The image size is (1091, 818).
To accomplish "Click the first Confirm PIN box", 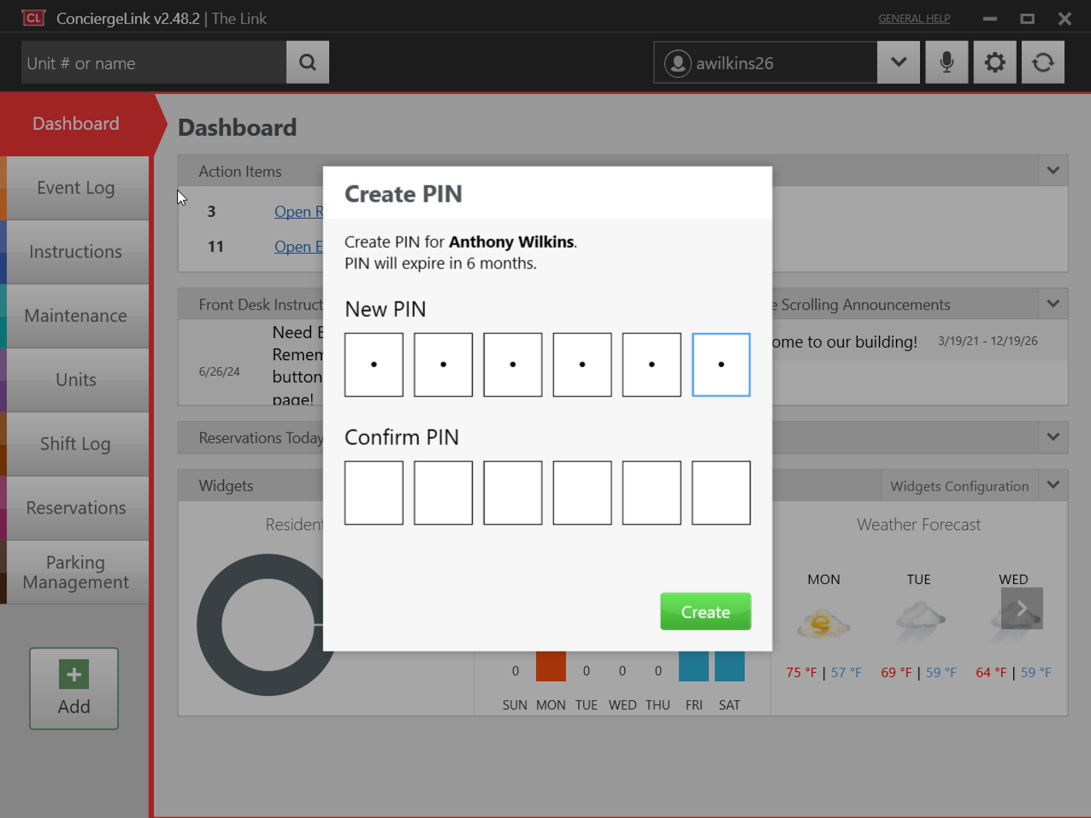I will 374,493.
